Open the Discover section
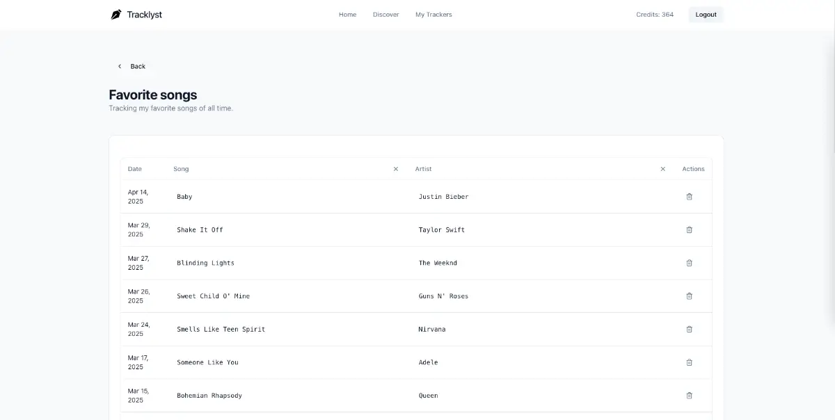Screen dimensions: 835x420 385,14
